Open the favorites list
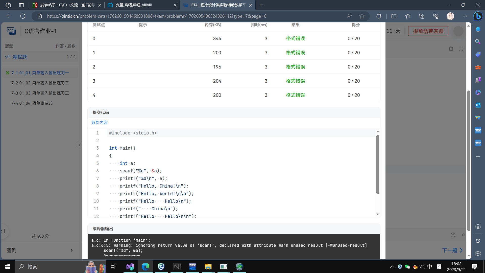The width and height of the screenshot is (485, 273). point(408,16)
